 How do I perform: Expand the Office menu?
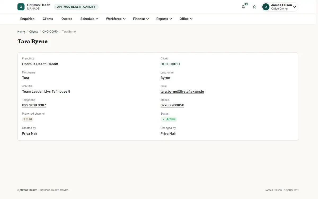[186, 19]
